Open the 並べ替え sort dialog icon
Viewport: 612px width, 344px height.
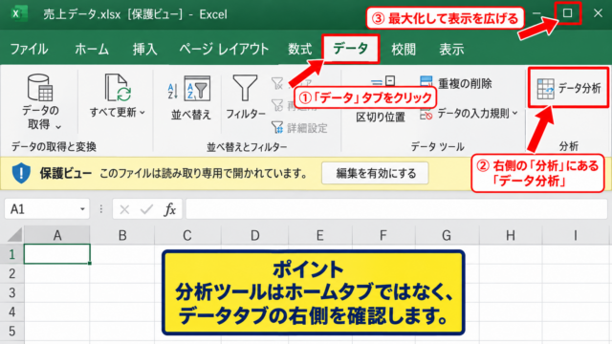point(198,89)
